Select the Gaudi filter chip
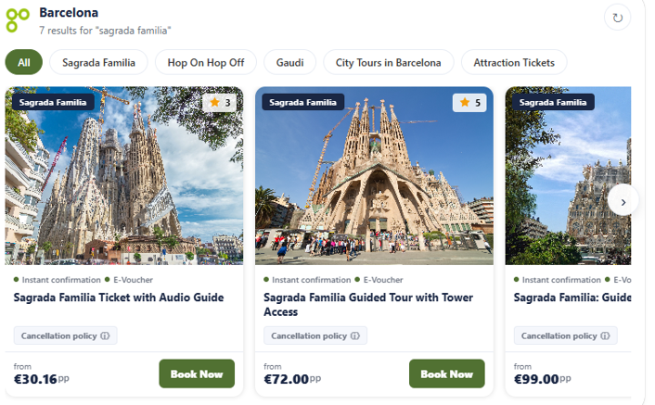 (x=289, y=63)
